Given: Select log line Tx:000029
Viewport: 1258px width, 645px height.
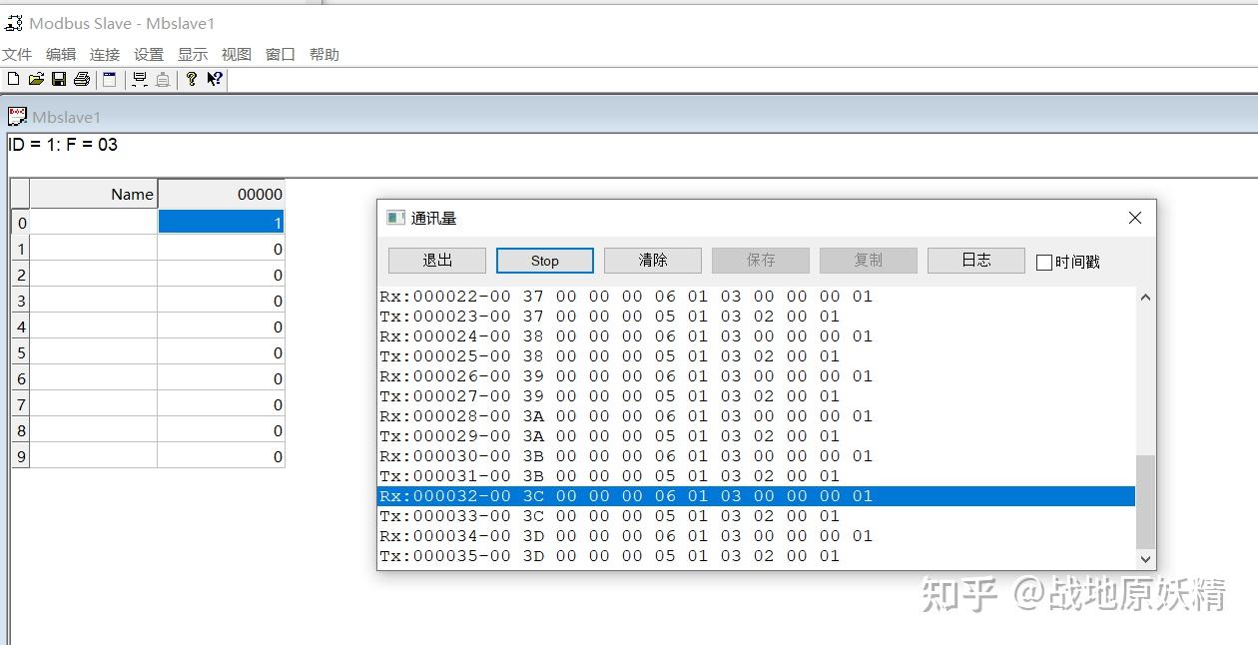Looking at the screenshot, I should 757,436.
